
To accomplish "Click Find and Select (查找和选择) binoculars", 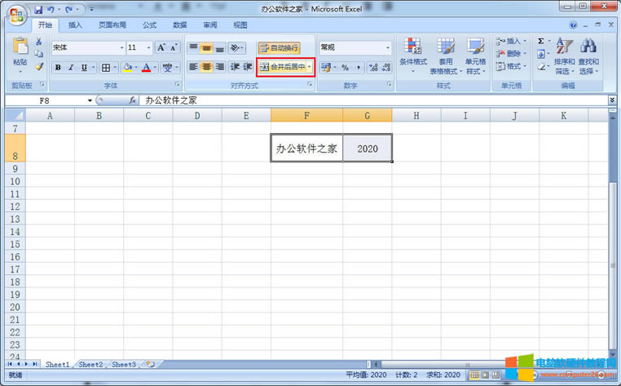I will (588, 55).
